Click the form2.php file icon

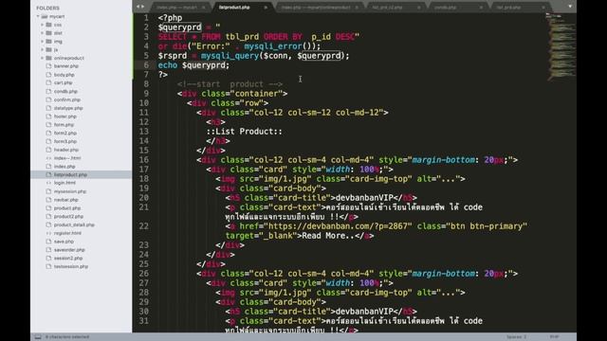[48, 133]
